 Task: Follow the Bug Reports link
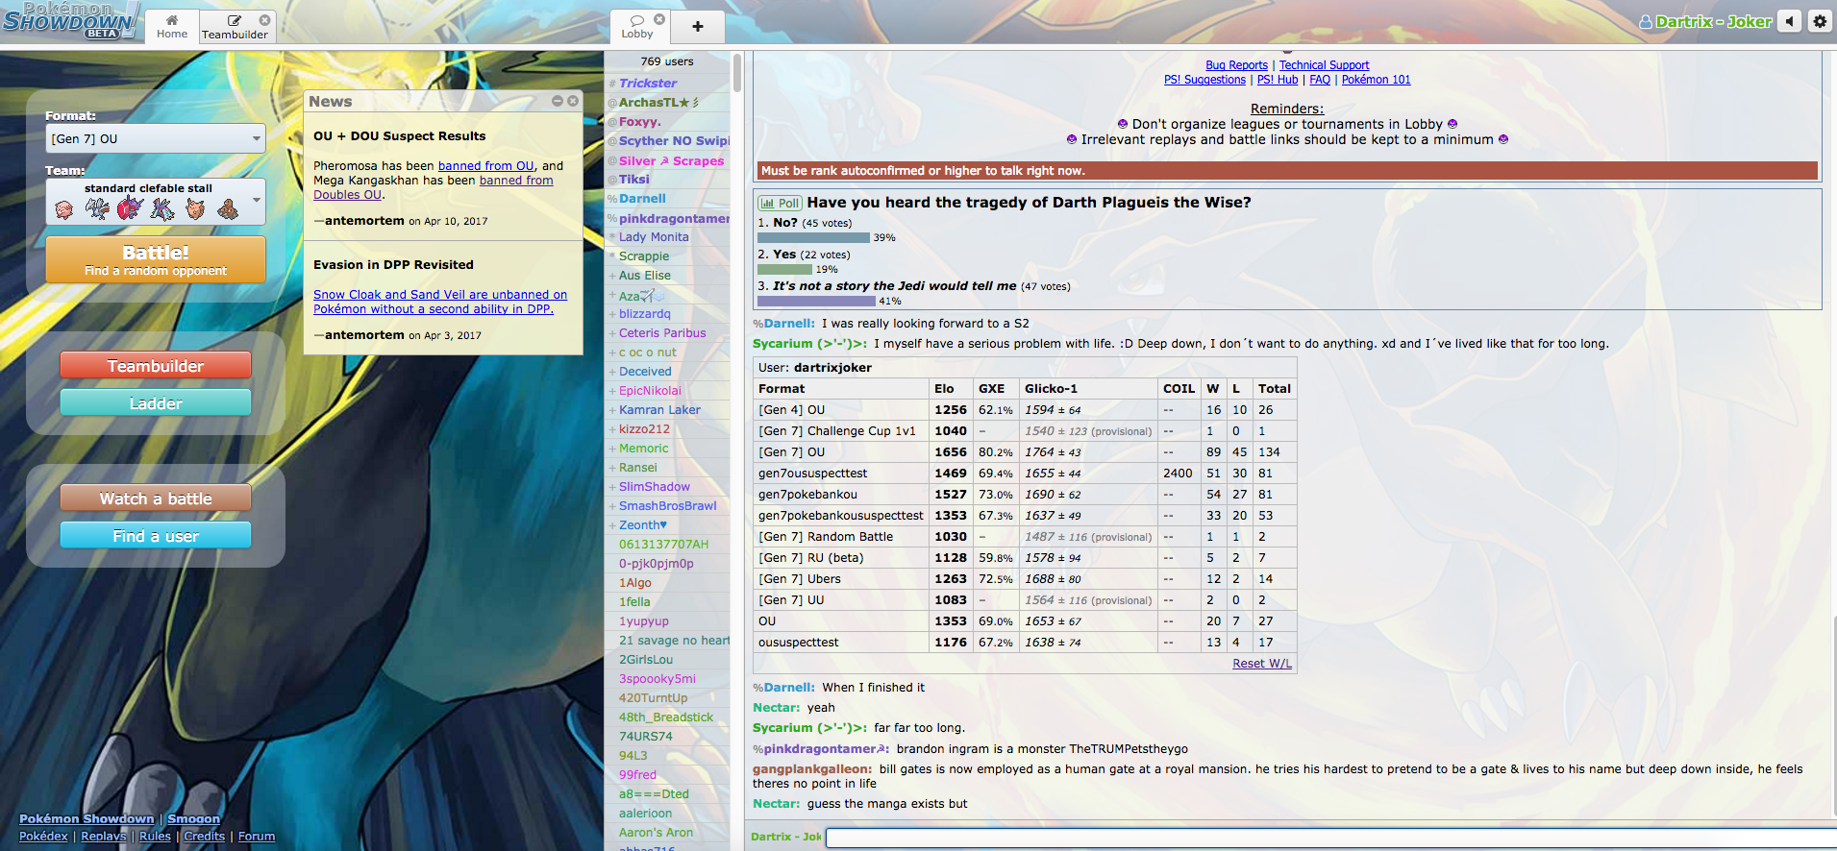pos(1236,65)
